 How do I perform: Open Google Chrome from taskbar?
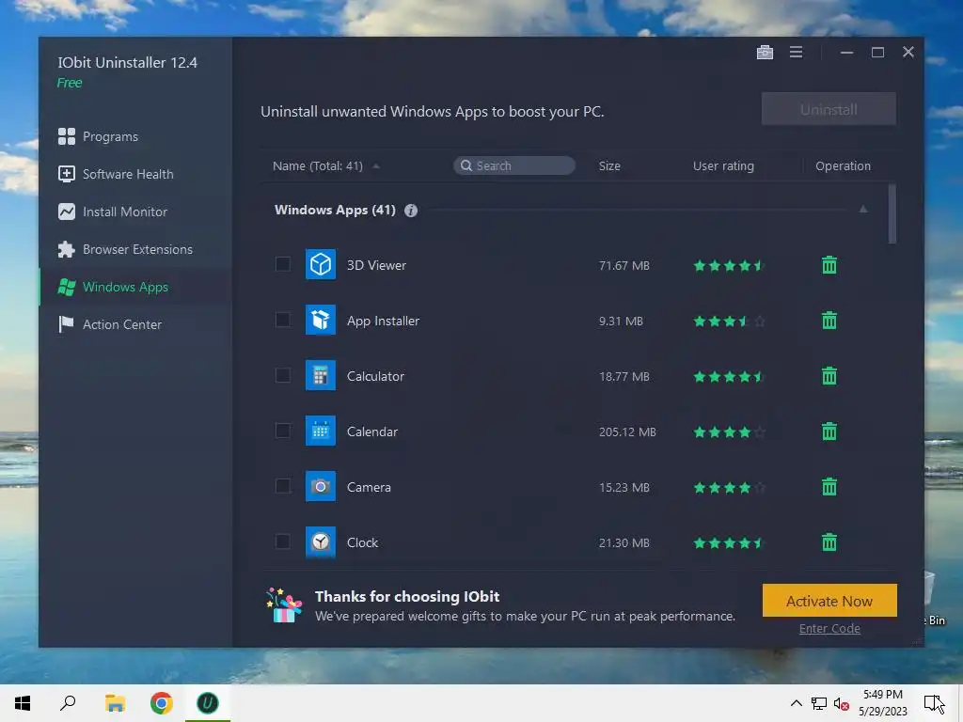(x=162, y=703)
